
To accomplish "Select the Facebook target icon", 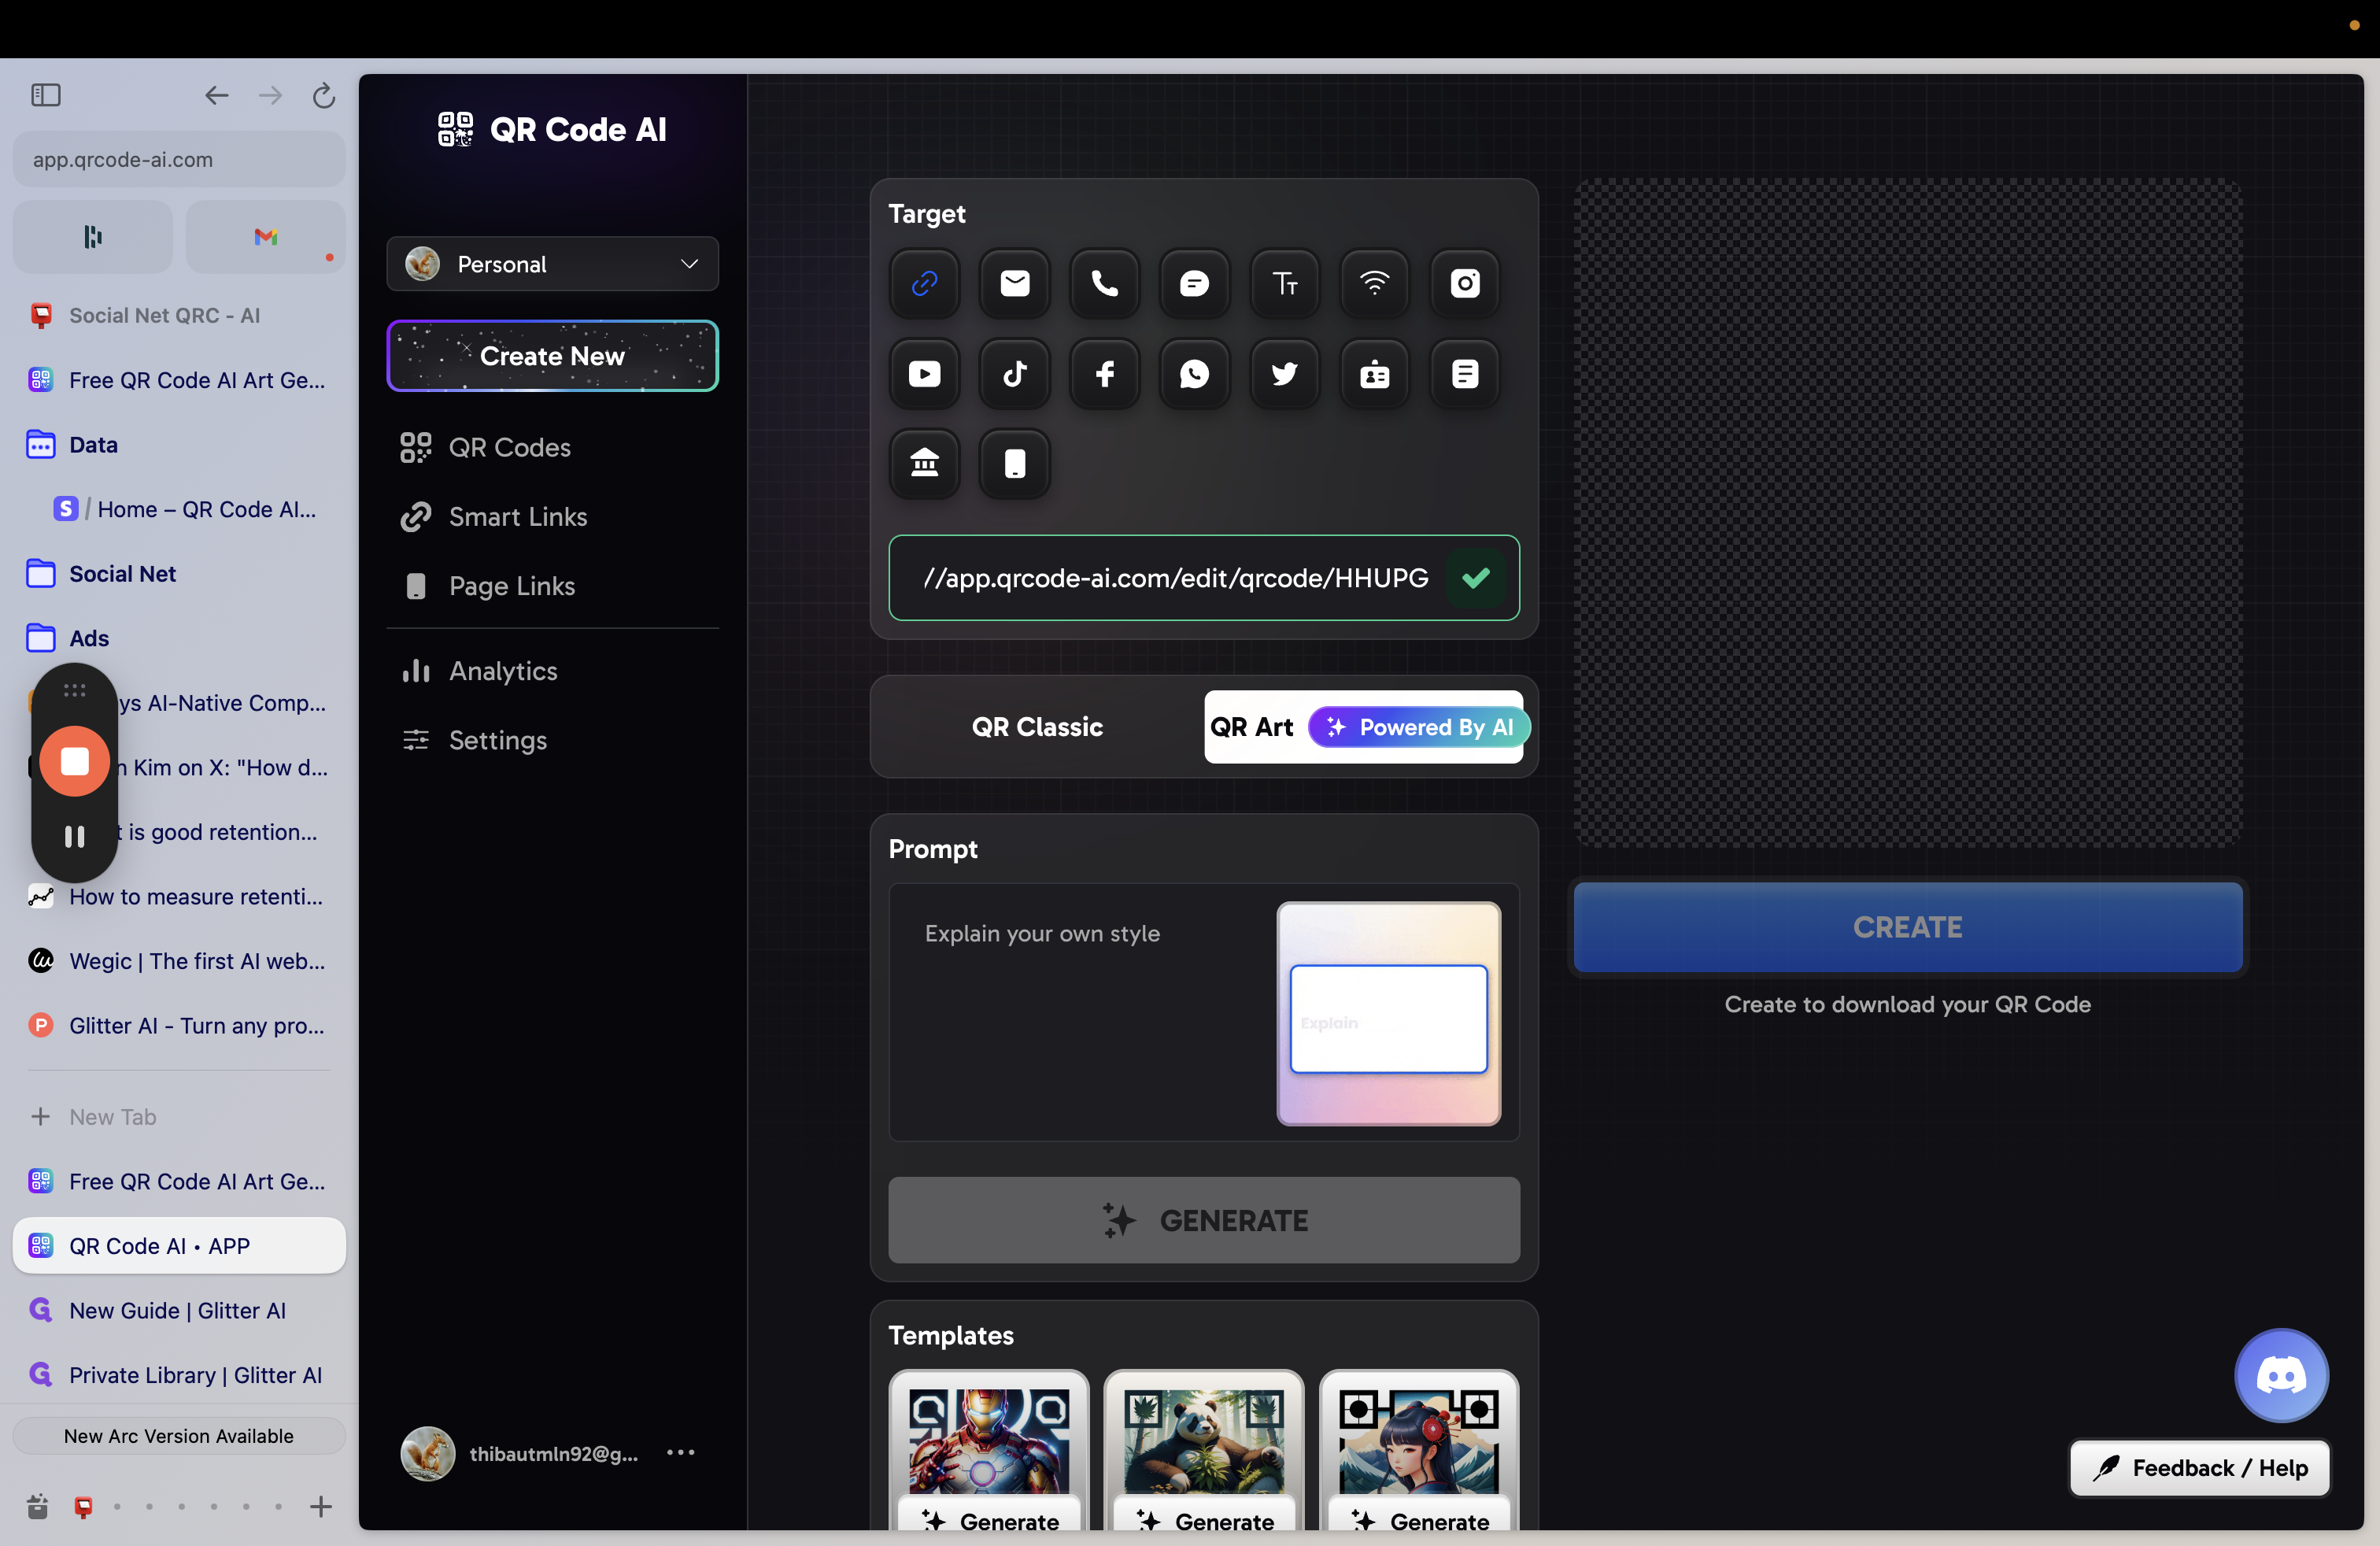I will 1104,374.
